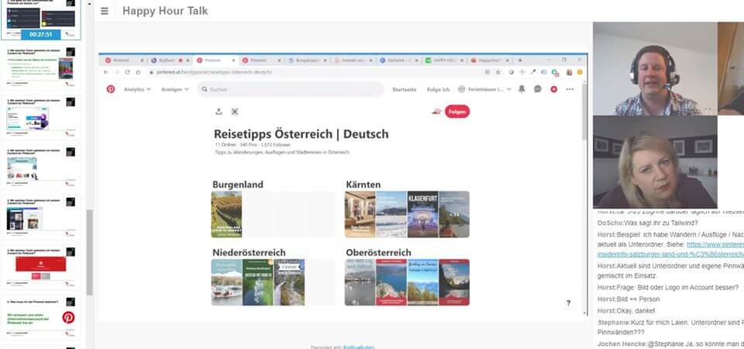Click the Klagenfurt pin thumbnail in Kärnten
Viewport: 744px width, 349px height.
pos(423,214)
